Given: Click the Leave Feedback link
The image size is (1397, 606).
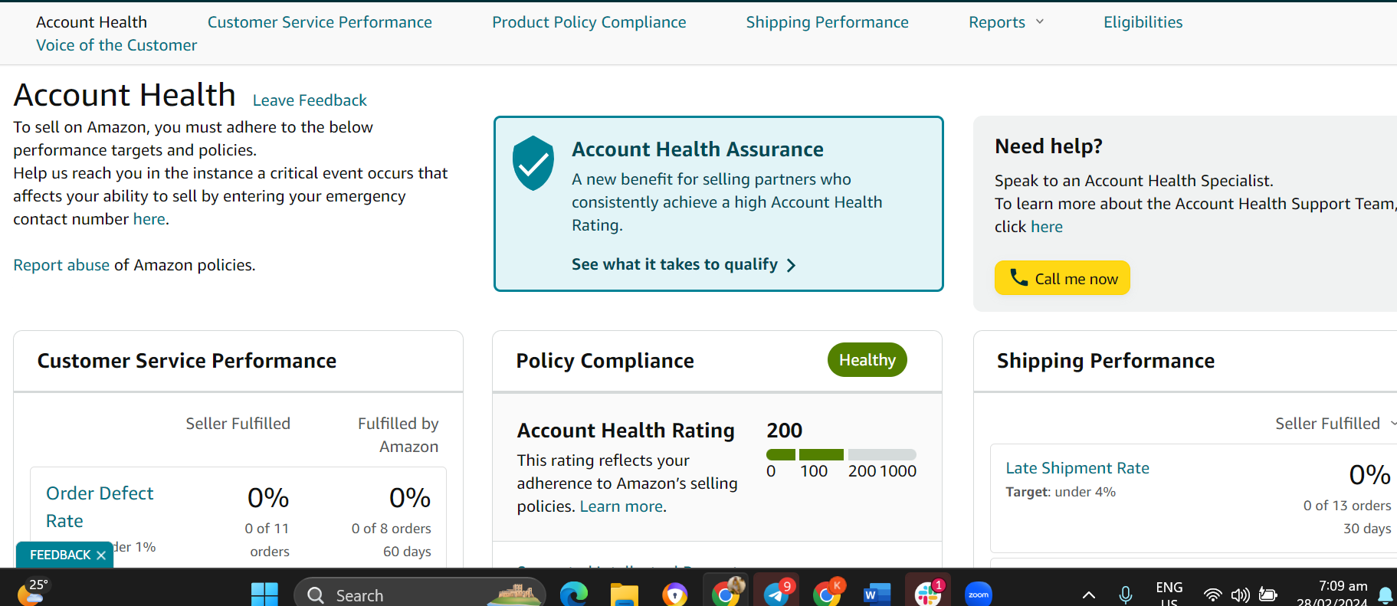Looking at the screenshot, I should point(310,100).
